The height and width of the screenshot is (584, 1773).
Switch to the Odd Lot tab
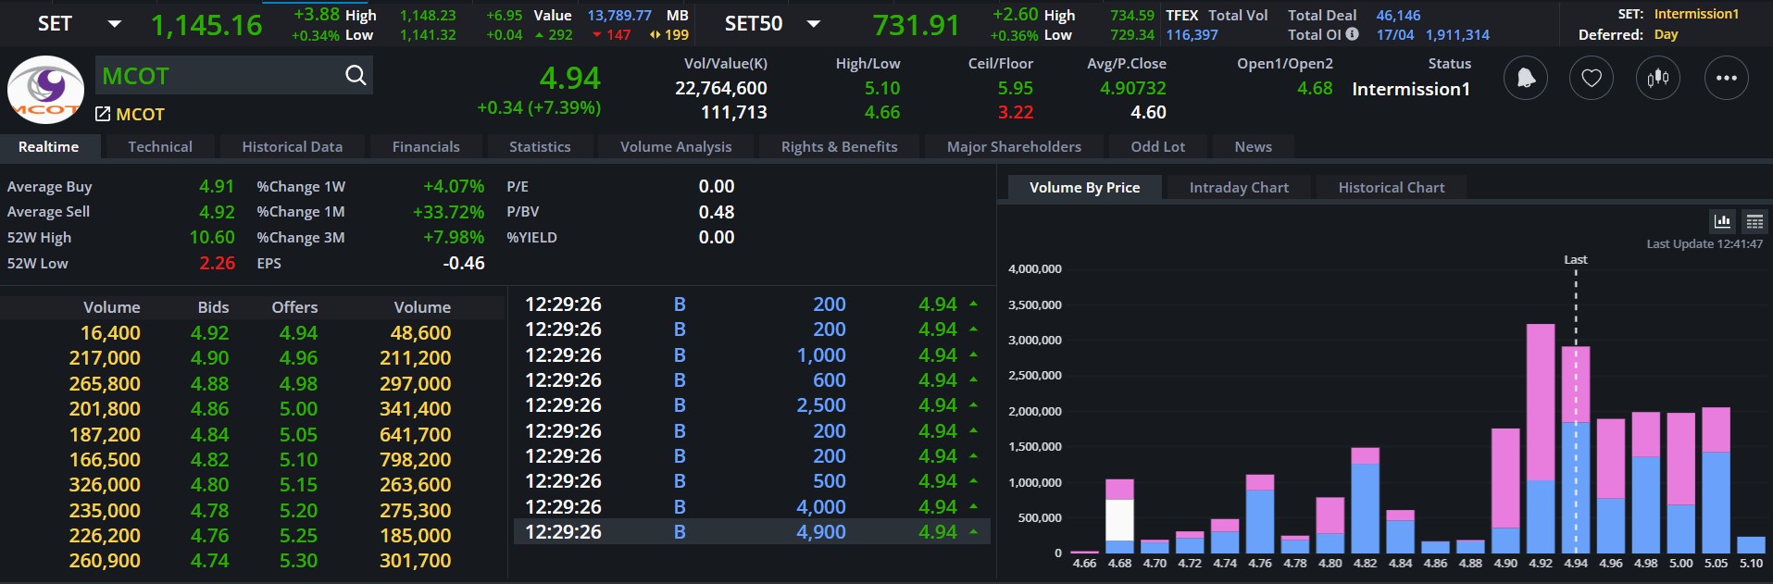(x=1158, y=146)
